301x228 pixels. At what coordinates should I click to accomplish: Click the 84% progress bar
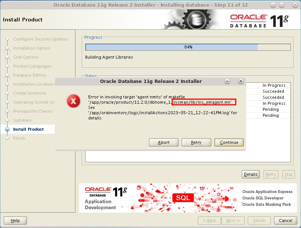[188, 47]
